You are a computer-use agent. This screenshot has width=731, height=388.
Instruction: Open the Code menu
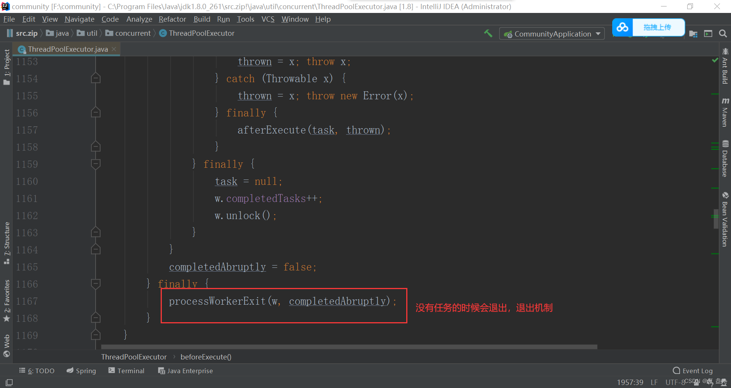pos(110,19)
